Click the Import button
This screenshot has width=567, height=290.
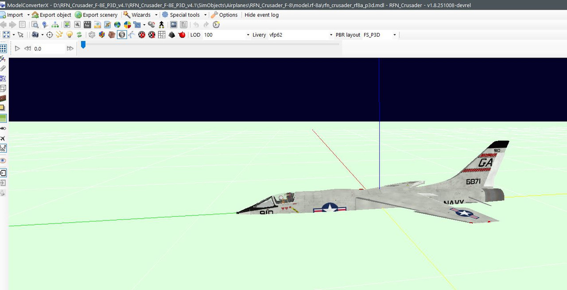pos(12,15)
